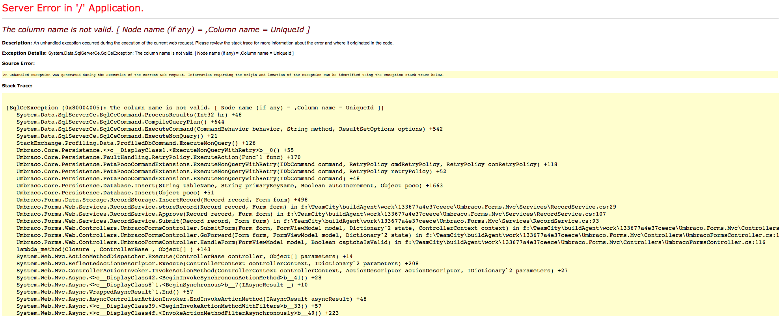Select the WrappedAsyncResult`1.End() +57 line

(x=105, y=292)
